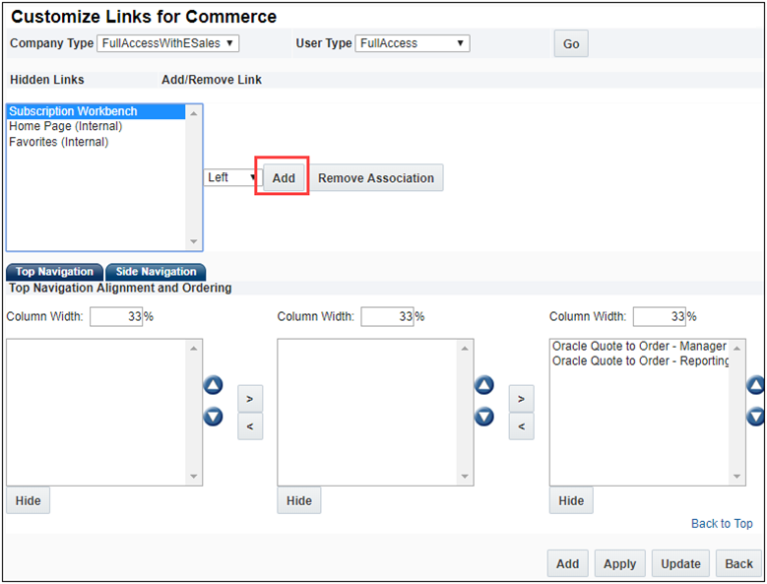Image resolution: width=767 pixels, height=584 pixels.
Task: Click Remove Association button
Action: [x=376, y=178]
